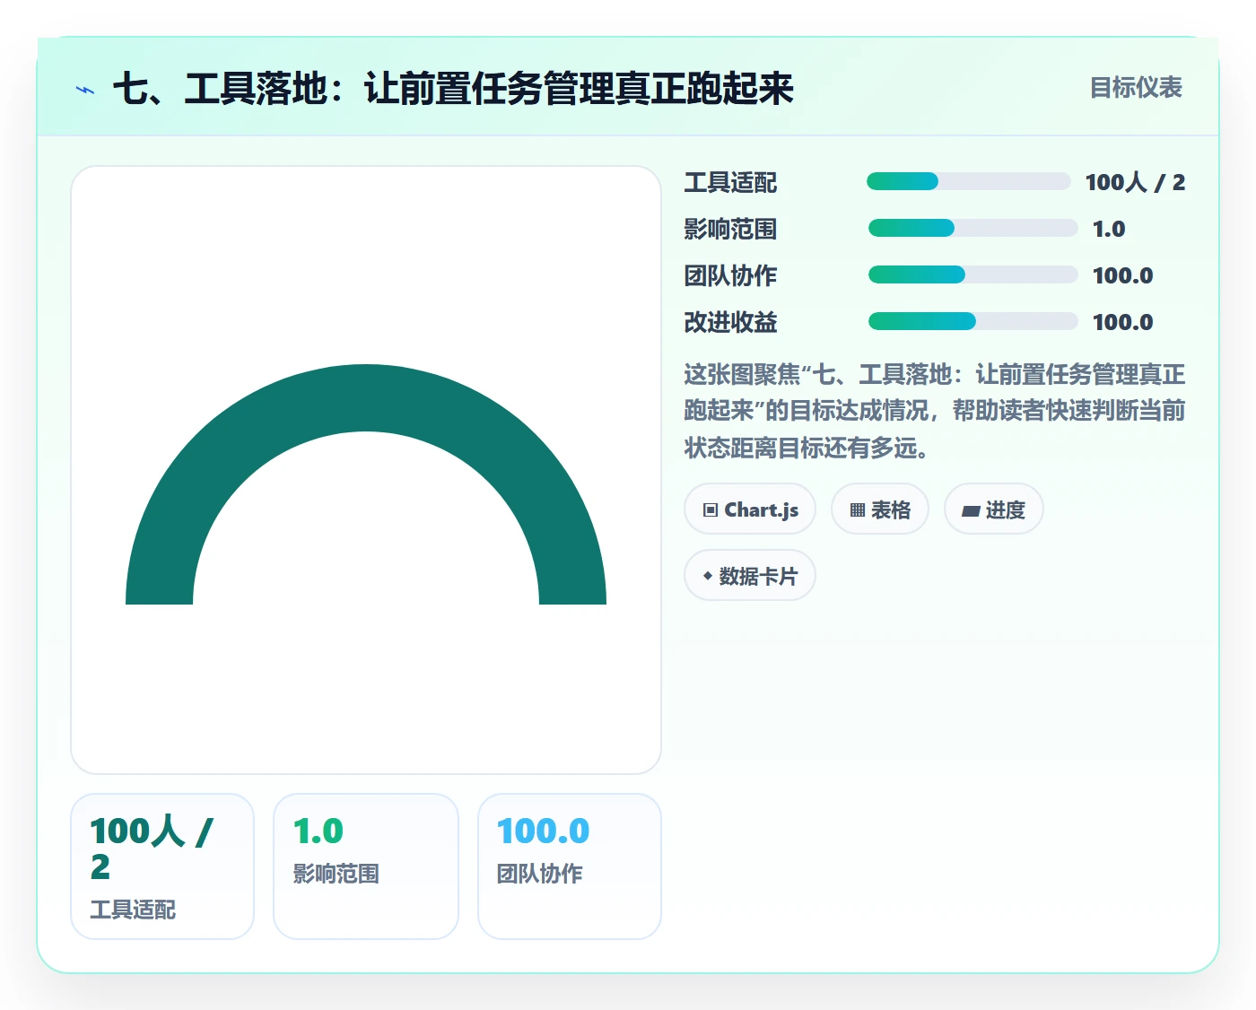Click the 工具适配 progress bar
This screenshot has height=1010, width=1256.
click(x=969, y=182)
